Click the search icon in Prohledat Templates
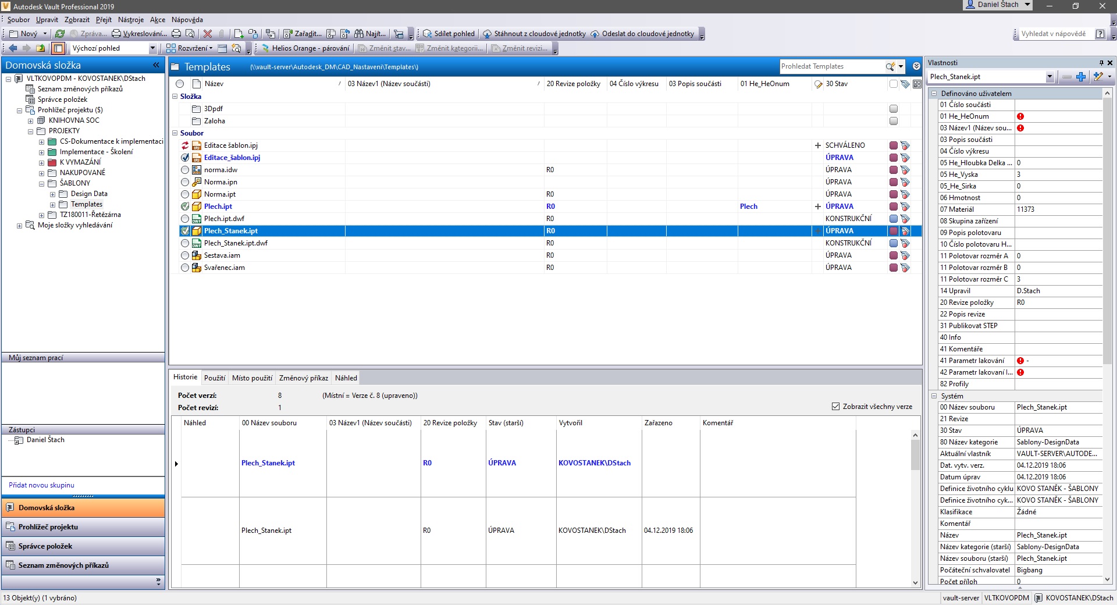Image resolution: width=1117 pixels, height=605 pixels. coord(890,66)
